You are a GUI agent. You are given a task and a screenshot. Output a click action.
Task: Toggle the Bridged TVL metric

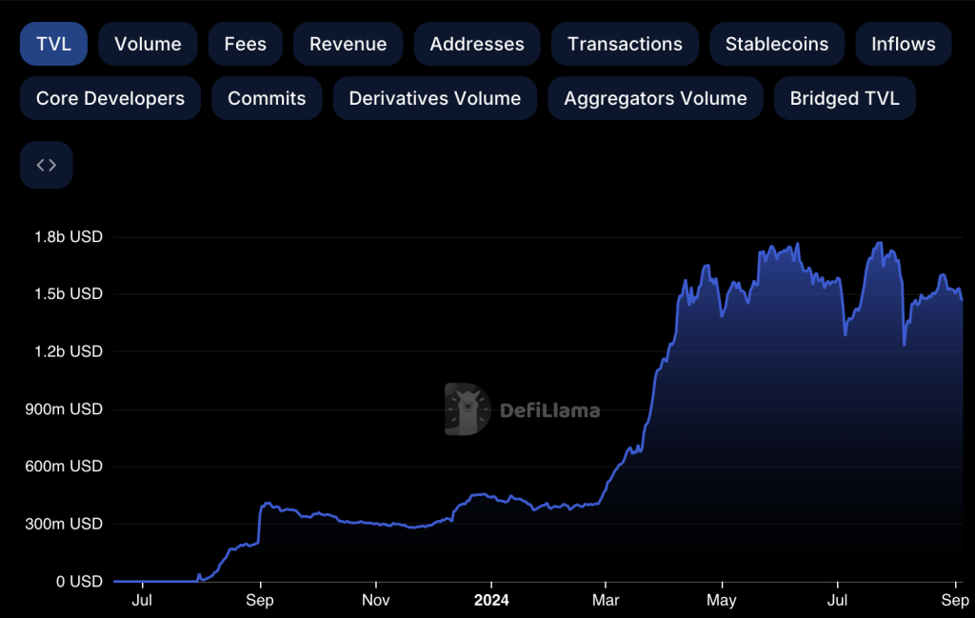(x=845, y=98)
